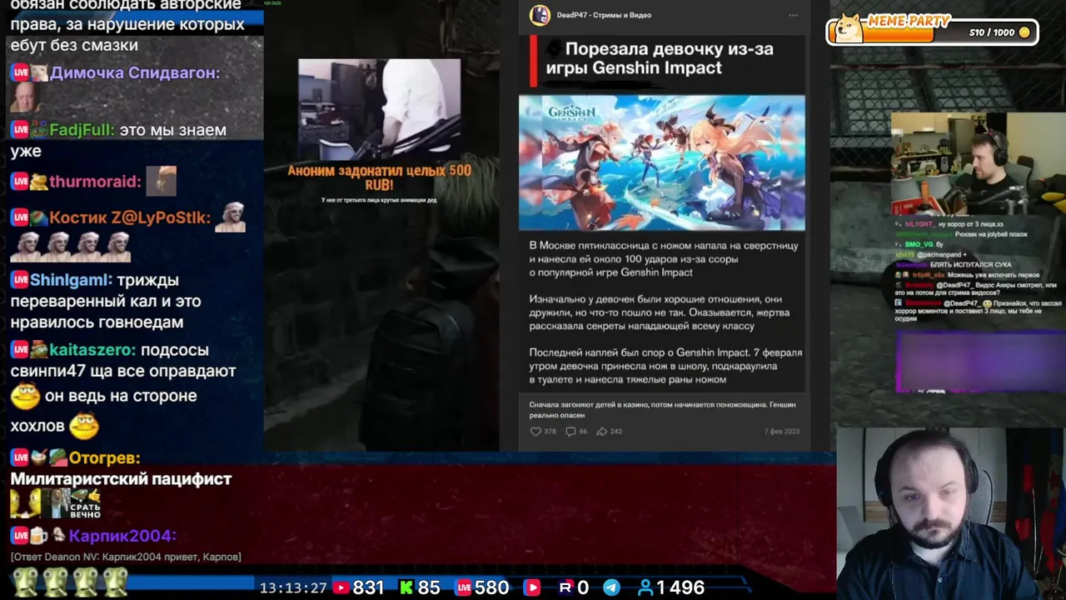1066x600 pixels.
Task: Click the paragraph beginning 'В Москве пятиклассница'
Action: tap(664, 259)
